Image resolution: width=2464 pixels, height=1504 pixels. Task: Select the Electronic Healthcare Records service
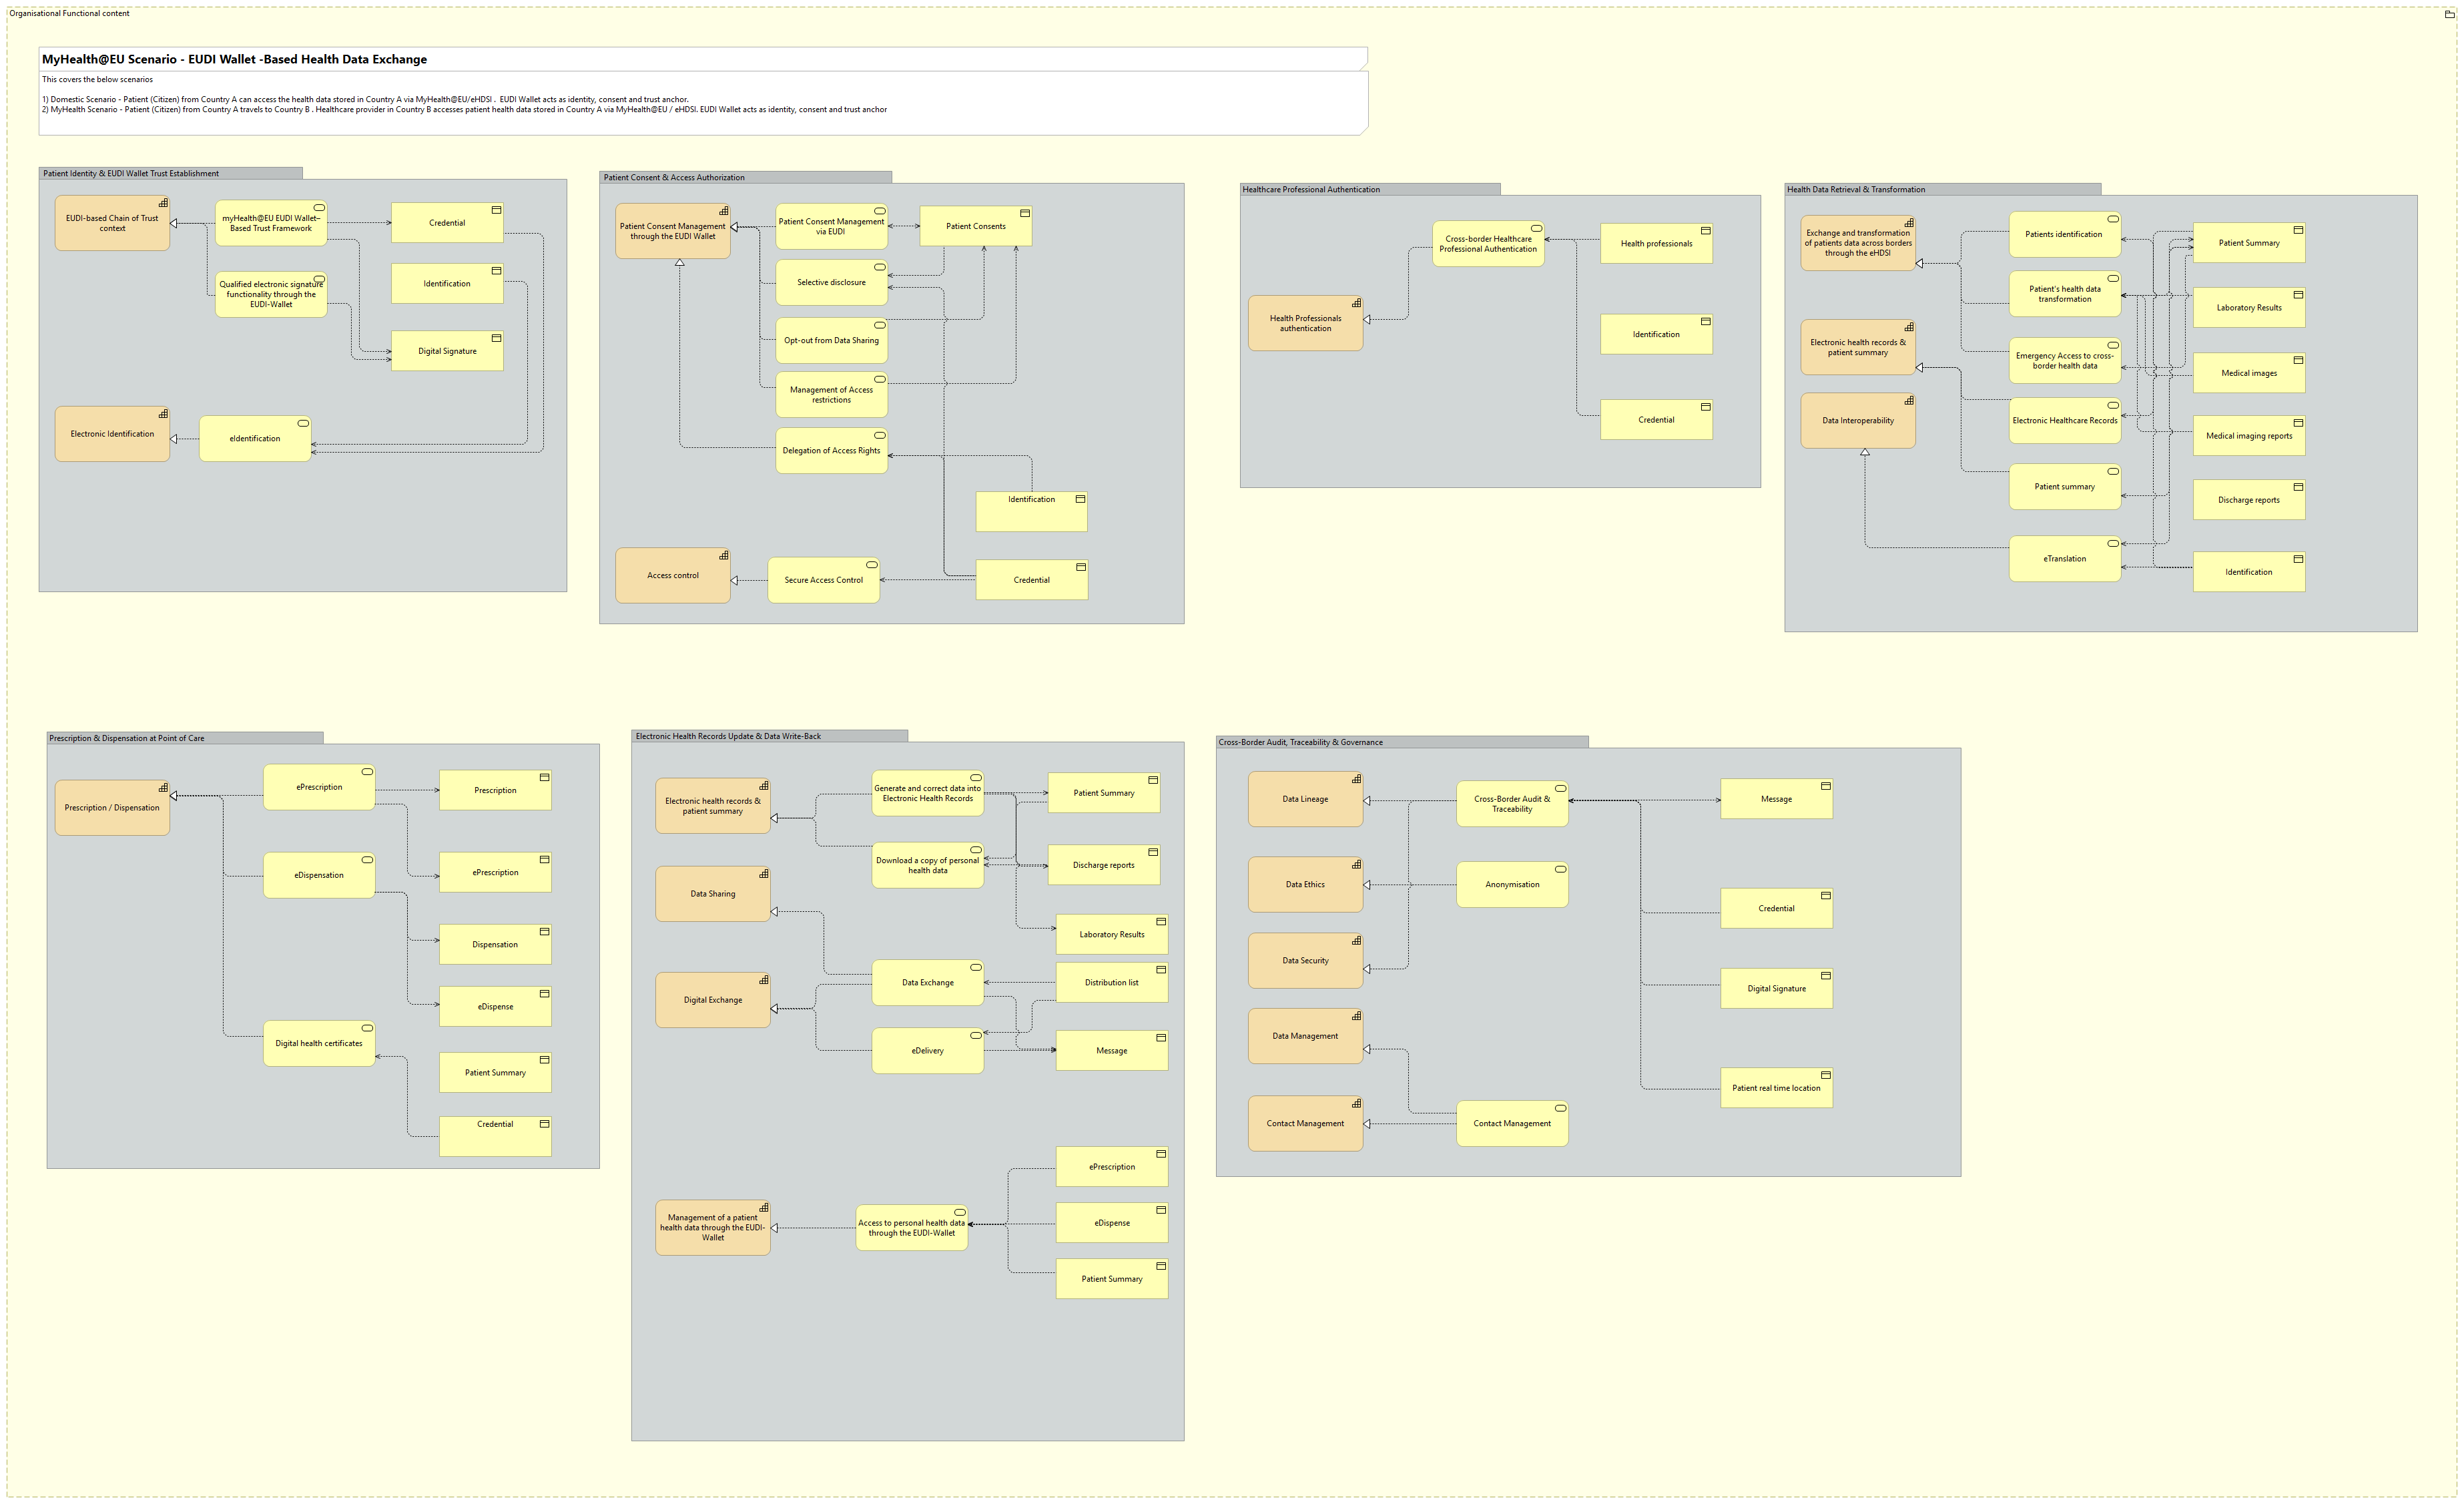[2065, 421]
